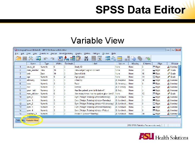Click the Label column header

[x=95, y=64]
